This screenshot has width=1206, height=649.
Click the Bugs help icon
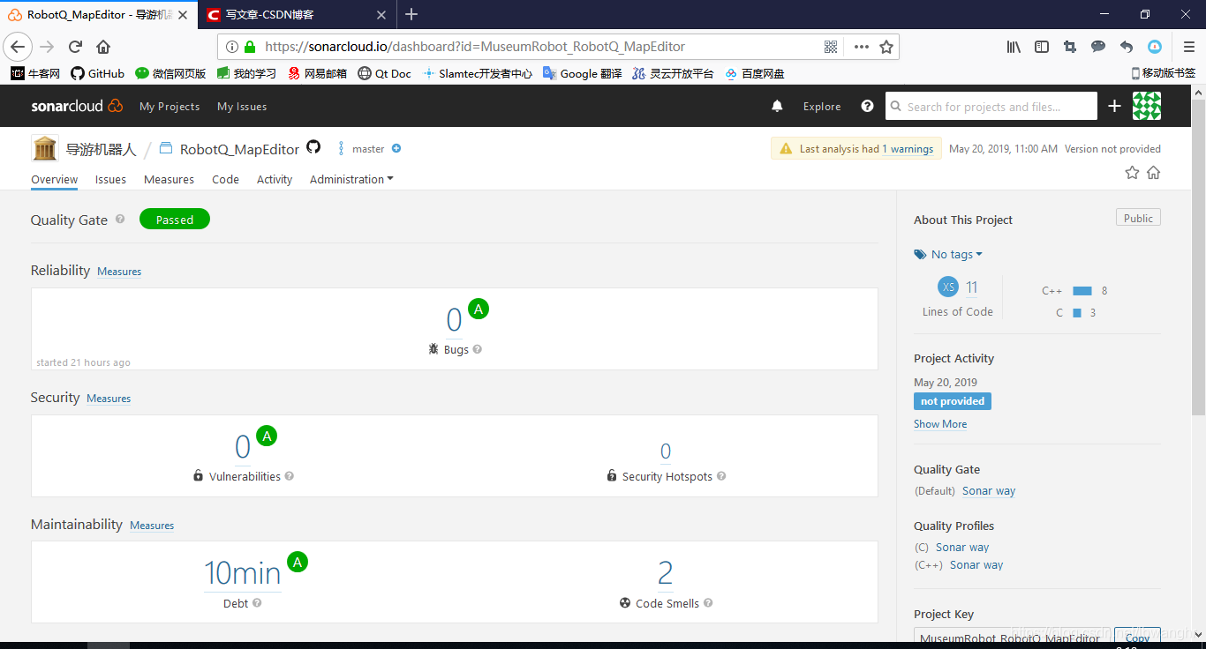[x=478, y=349]
